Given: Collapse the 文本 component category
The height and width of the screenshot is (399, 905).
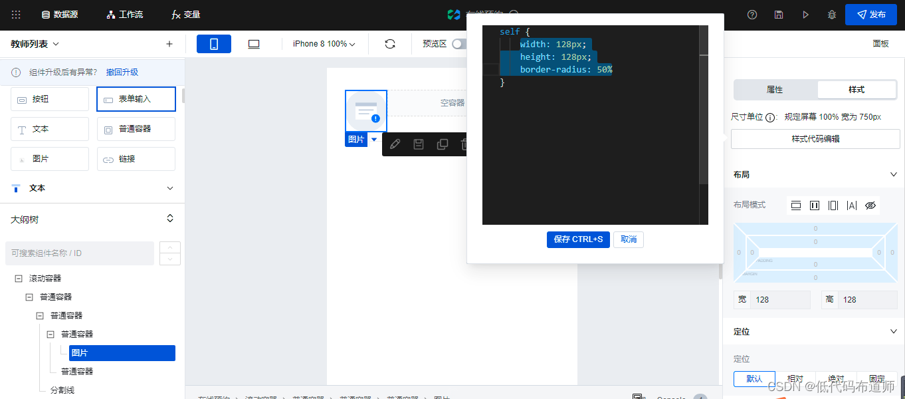Looking at the screenshot, I should pos(170,188).
